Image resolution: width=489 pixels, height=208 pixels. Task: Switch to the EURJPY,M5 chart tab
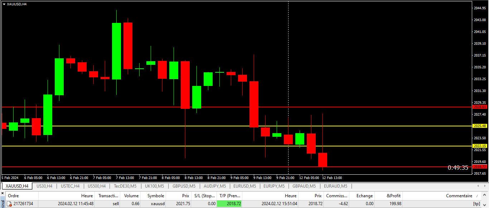[x=274, y=186]
